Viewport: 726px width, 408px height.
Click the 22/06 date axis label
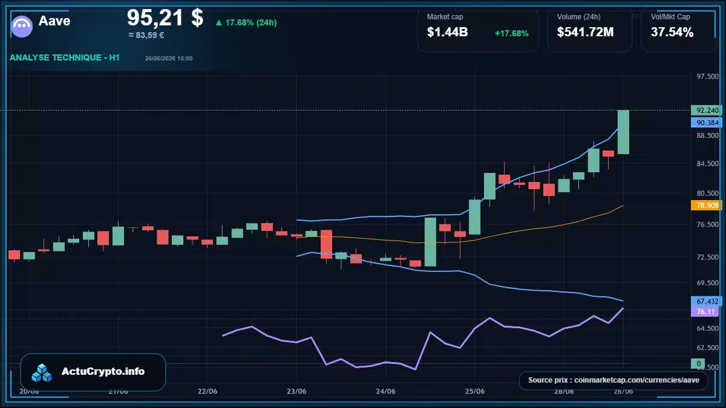207,391
